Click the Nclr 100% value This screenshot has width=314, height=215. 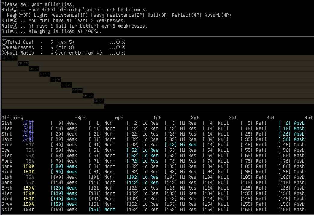point(29,209)
